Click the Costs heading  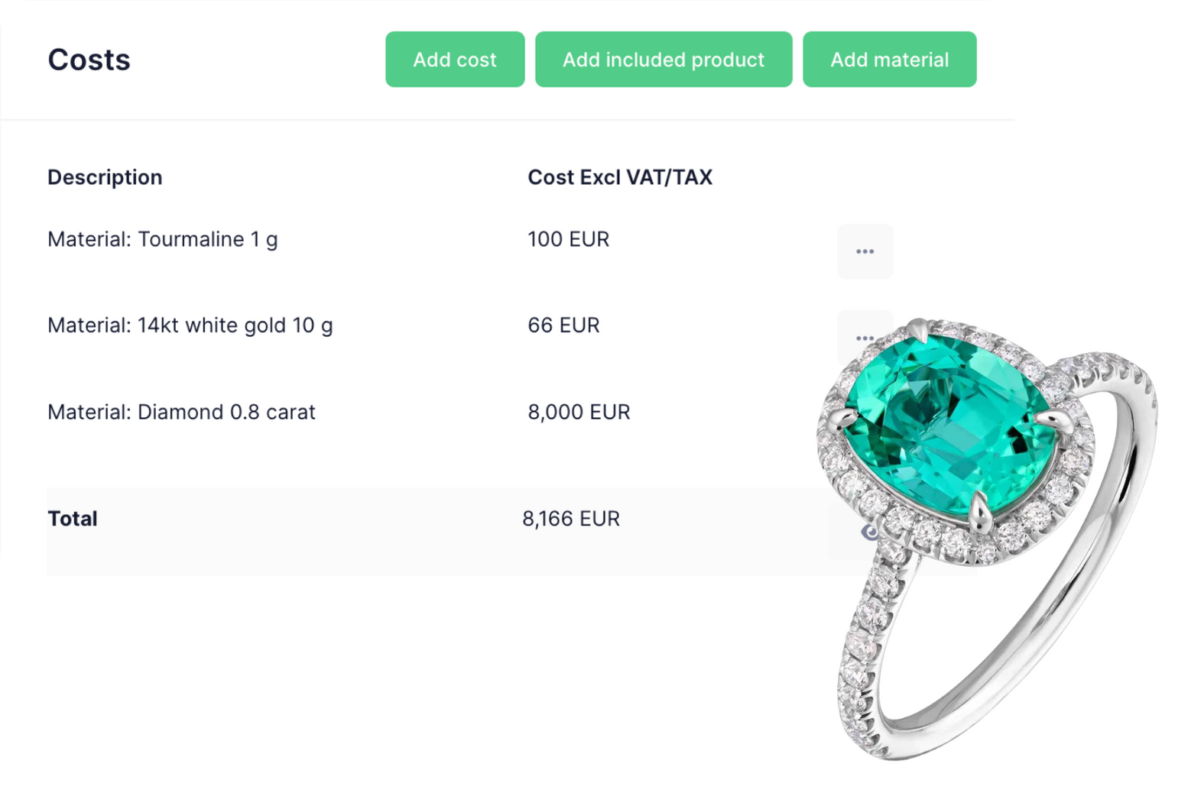[89, 59]
